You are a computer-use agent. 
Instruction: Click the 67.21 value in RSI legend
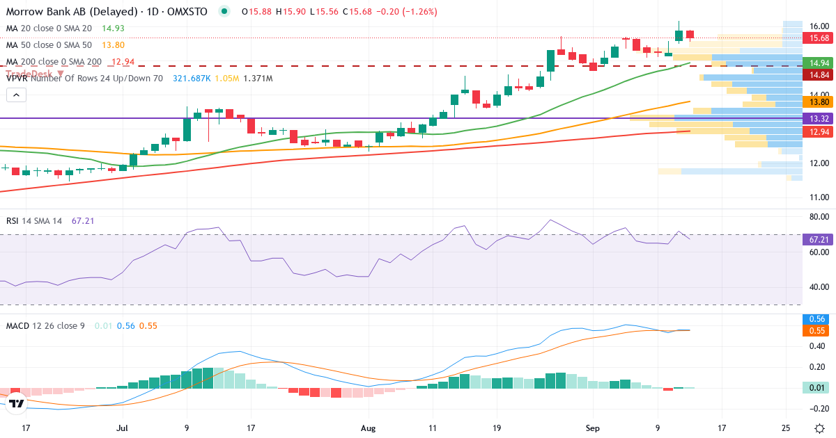click(x=83, y=220)
